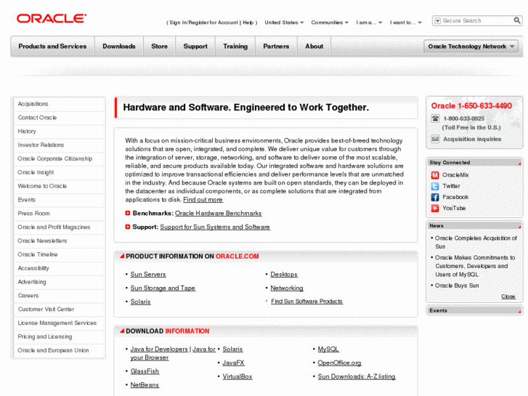Click the Sign In/Register for Account link
The width and height of the screenshot is (528, 396).
[x=203, y=23]
